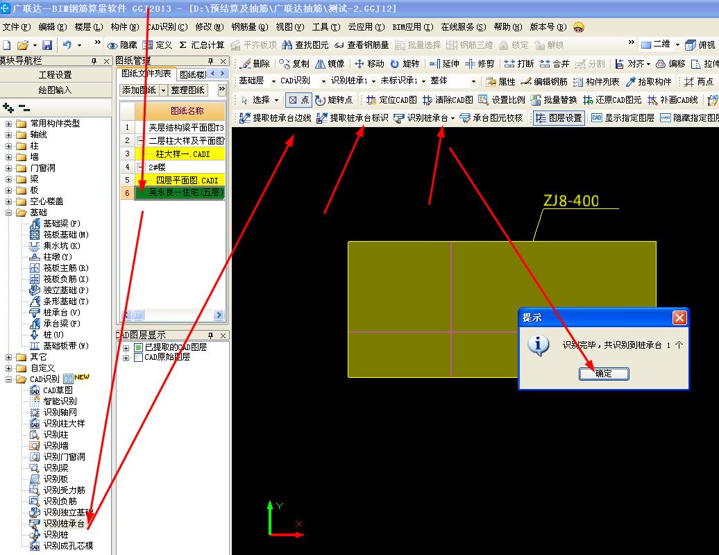Select the 合并 merge tool
Image resolution: width=719 pixels, height=555 pixels.
pyautogui.click(x=555, y=64)
